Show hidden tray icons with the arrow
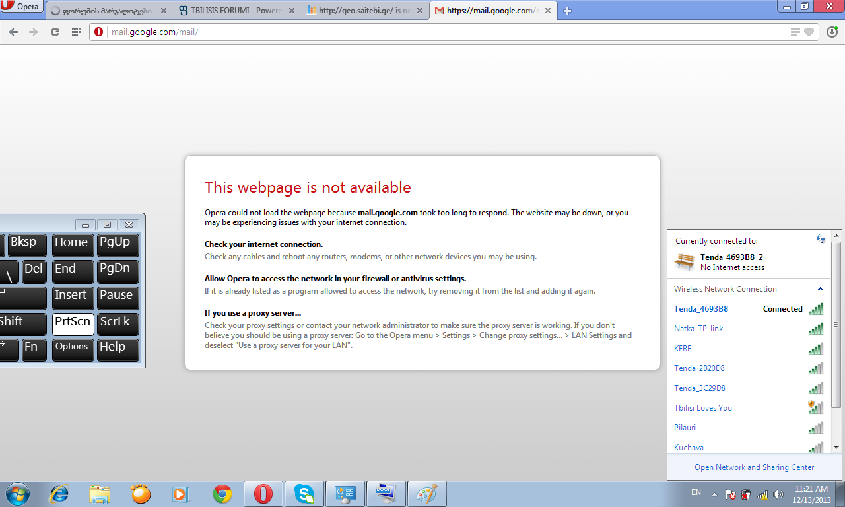The width and height of the screenshot is (845, 507). coord(714,494)
